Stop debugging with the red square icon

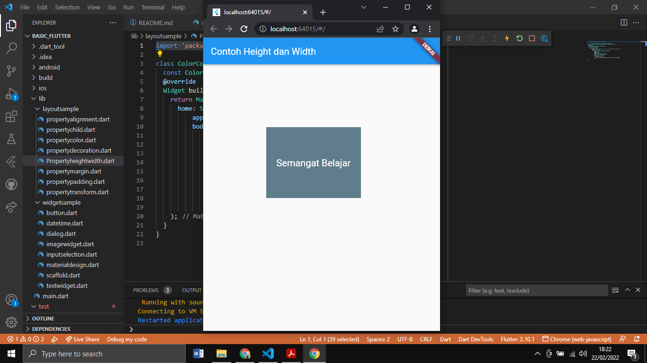[532, 38]
